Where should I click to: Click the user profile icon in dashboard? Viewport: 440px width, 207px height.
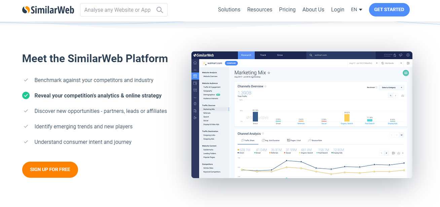point(408,55)
